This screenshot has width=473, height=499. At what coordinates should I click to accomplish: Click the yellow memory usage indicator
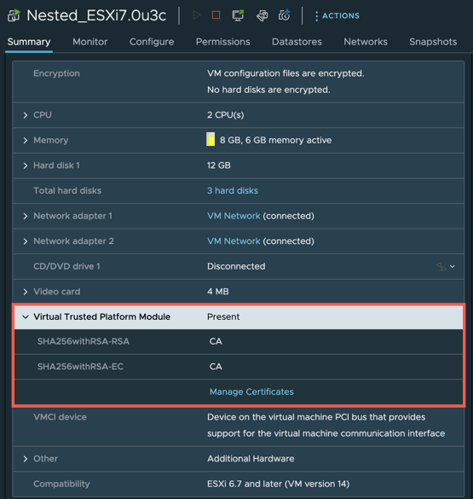pyautogui.click(x=211, y=139)
